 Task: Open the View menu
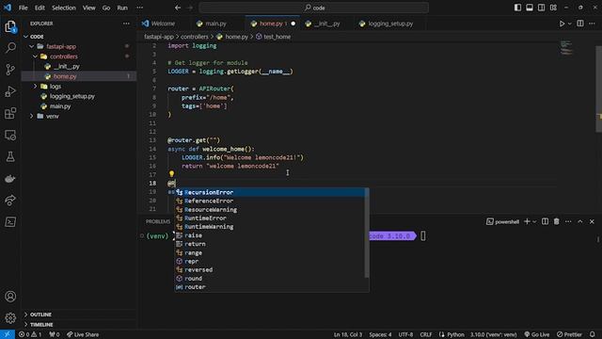pos(88,8)
